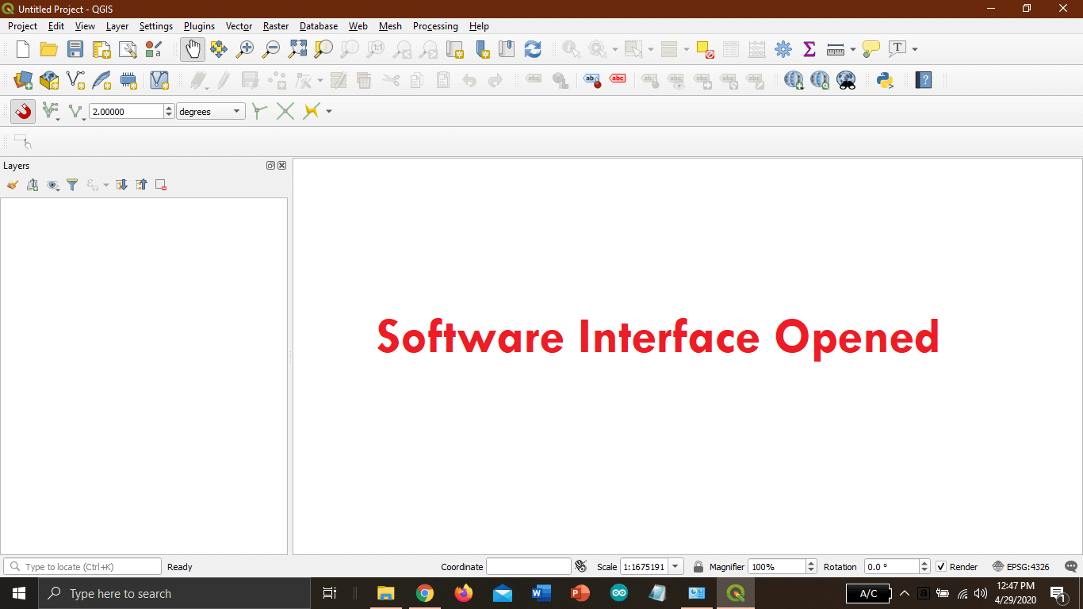Click the Type to locate search field
This screenshot has width=1083, height=609.
pos(82,567)
